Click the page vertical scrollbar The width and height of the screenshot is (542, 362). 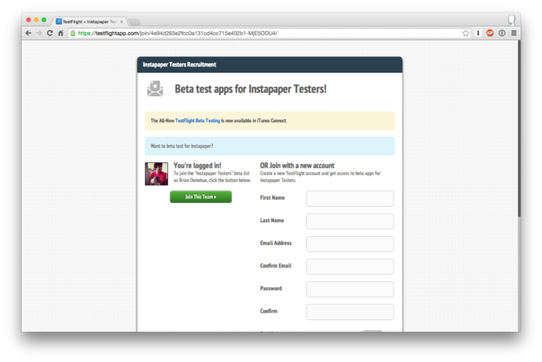click(519, 129)
